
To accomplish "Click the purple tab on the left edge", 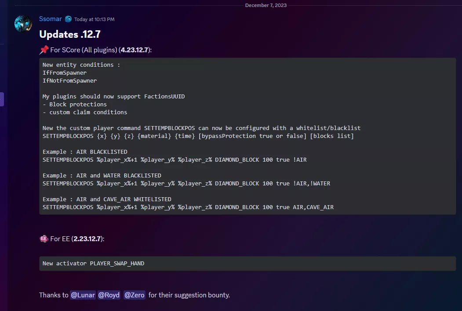I will tap(2, 99).
